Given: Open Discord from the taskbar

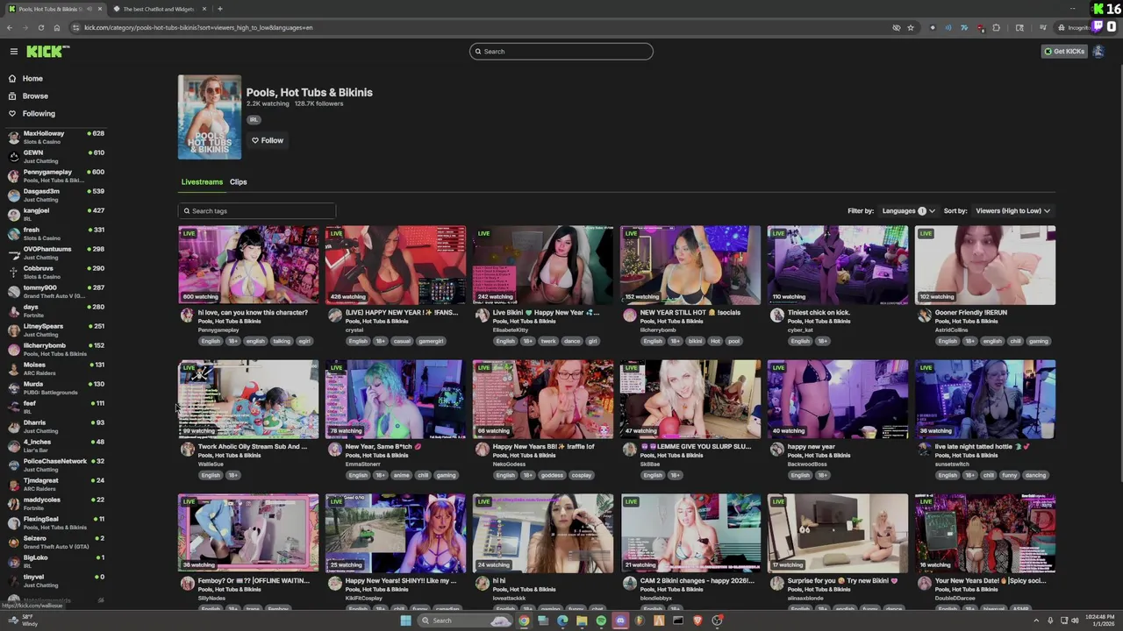Looking at the screenshot, I should click(620, 620).
